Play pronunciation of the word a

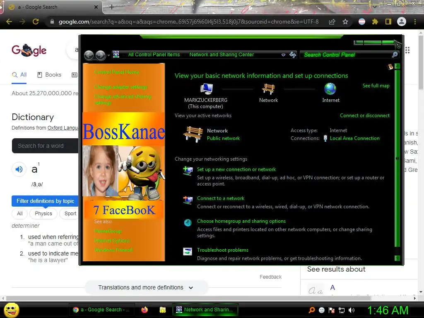click(x=19, y=169)
